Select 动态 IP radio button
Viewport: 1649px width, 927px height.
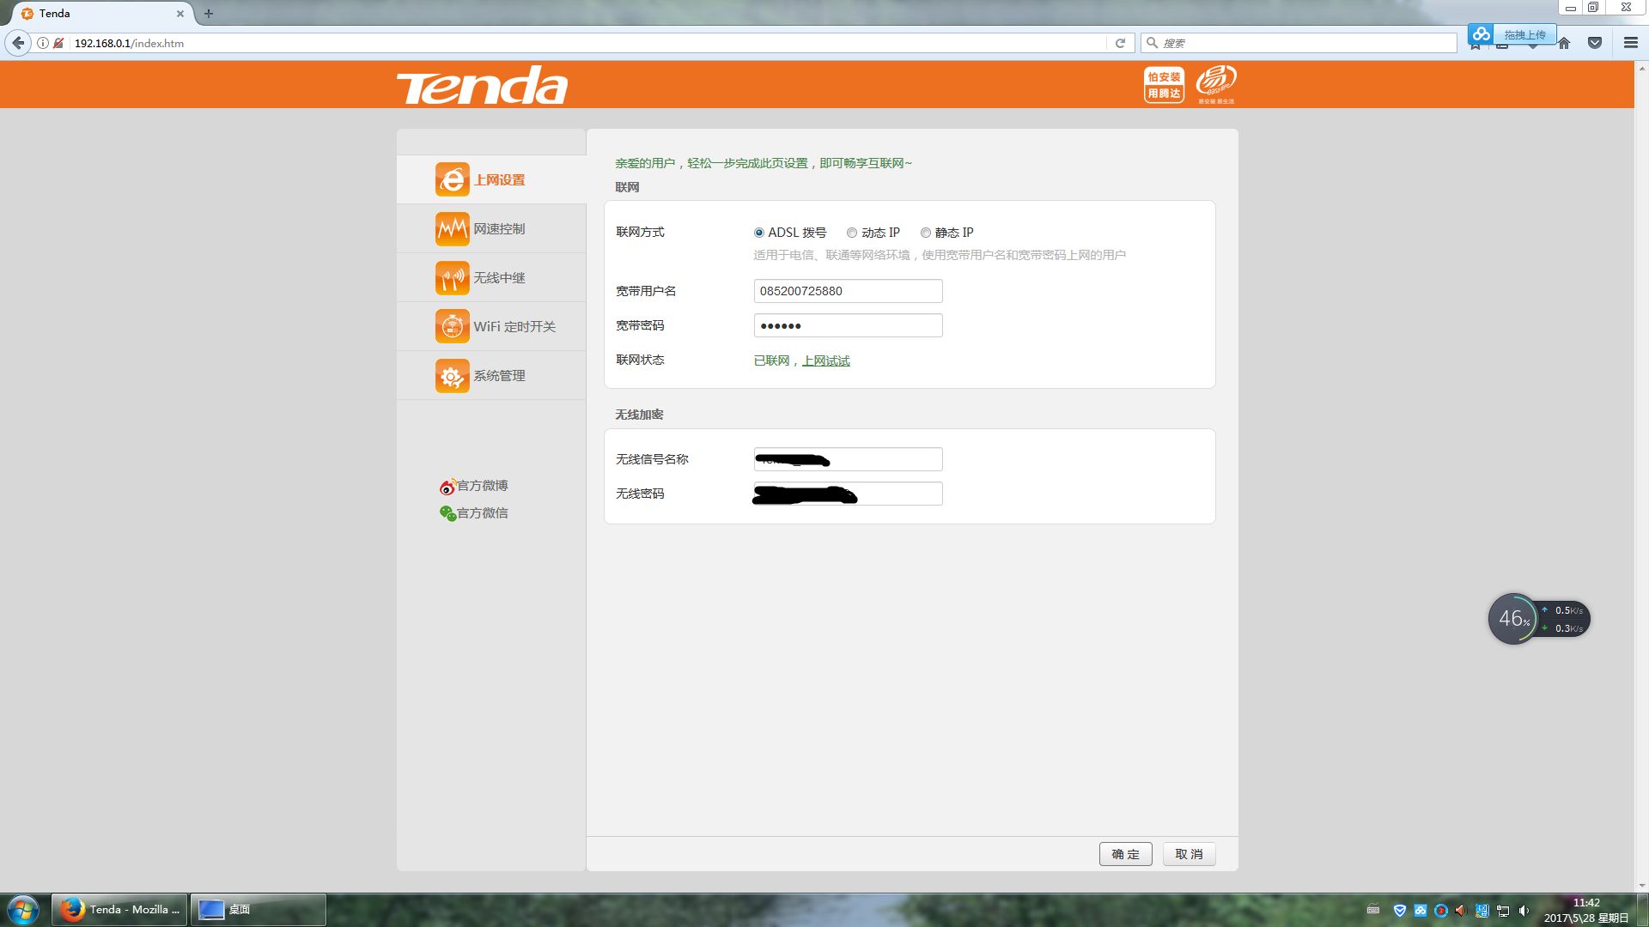point(852,233)
